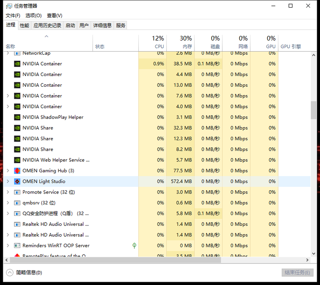Sort by the GPU usage column header
This screenshot has width=320, height=285.
pyautogui.click(x=264, y=43)
